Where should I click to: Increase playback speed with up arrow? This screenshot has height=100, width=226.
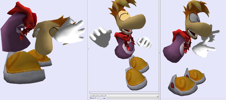pos(98,98)
